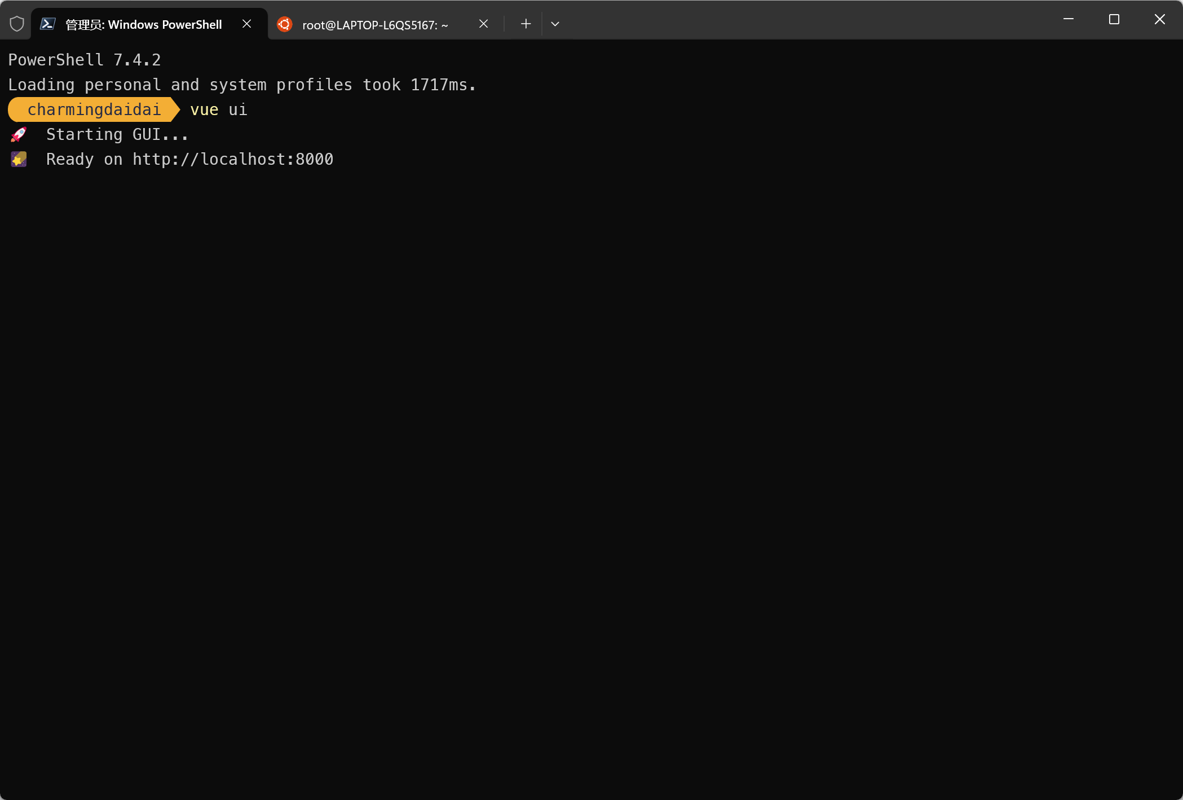Switch to the Windows PowerShell tab
Viewport: 1183px width, 800px height.
coord(144,24)
